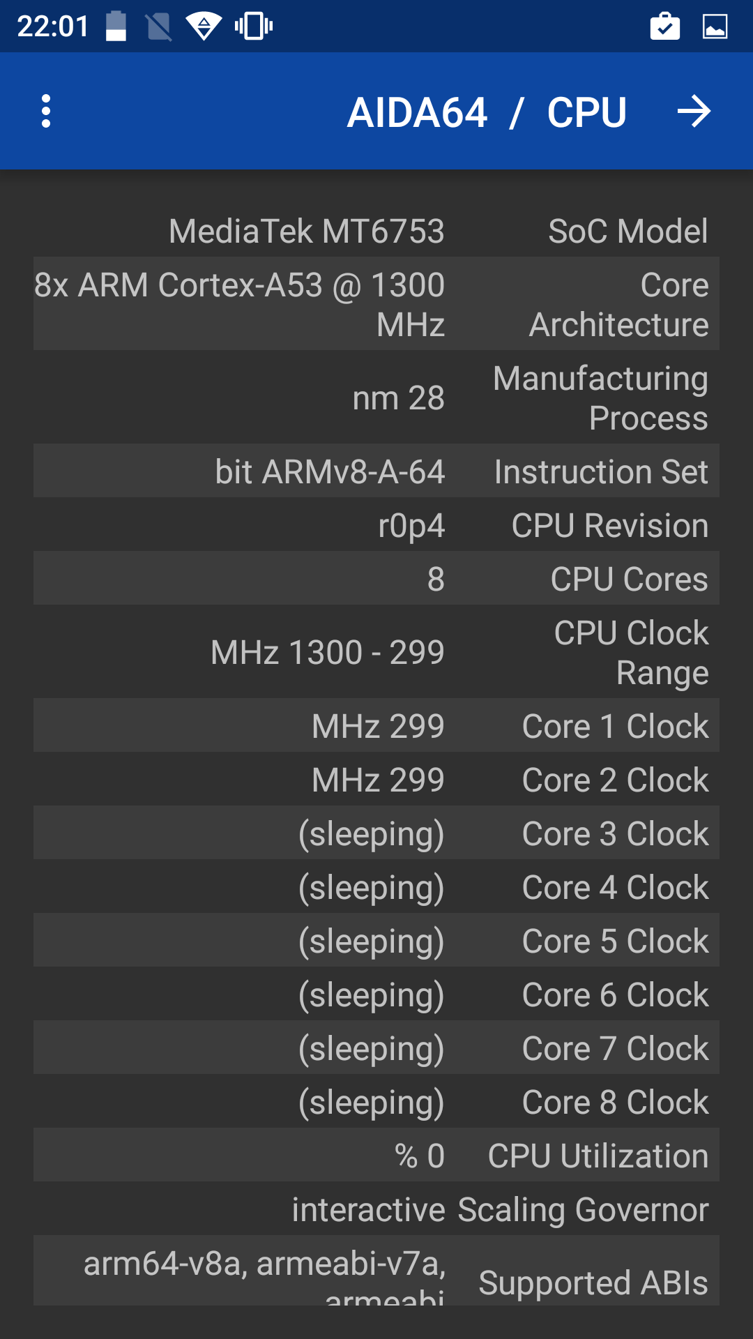This screenshot has width=753, height=1339.
Task: Tap the CPU Clock Range entry
Action: coord(376,652)
